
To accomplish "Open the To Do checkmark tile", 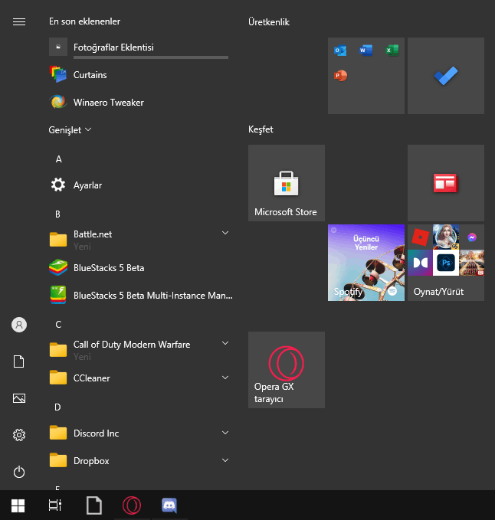I will (x=446, y=76).
